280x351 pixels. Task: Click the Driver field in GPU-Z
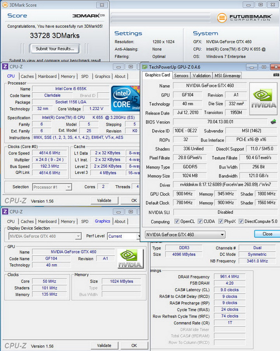pyautogui.click(x=225, y=184)
